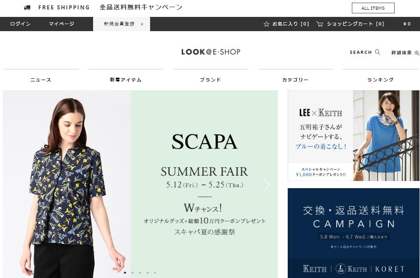
Task: Open the shopping cart icon
Action: tap(319, 24)
